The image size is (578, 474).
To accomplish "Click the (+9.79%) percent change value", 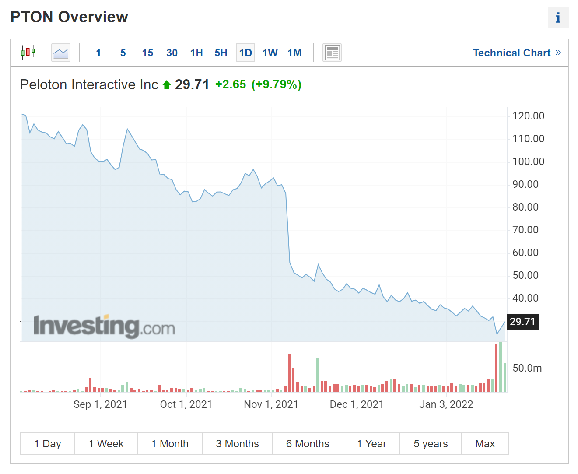I will (x=277, y=84).
